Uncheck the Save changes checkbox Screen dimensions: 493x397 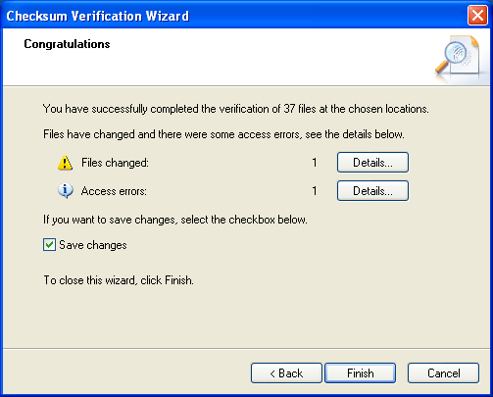49,245
